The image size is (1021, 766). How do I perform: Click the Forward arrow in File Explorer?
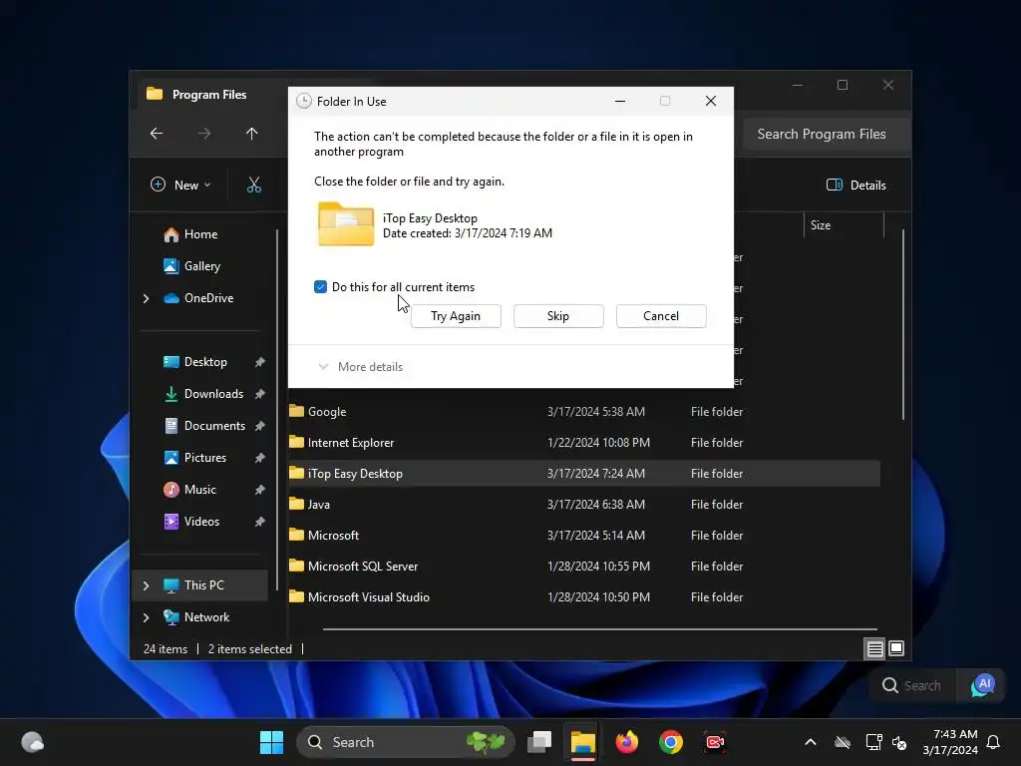(204, 134)
